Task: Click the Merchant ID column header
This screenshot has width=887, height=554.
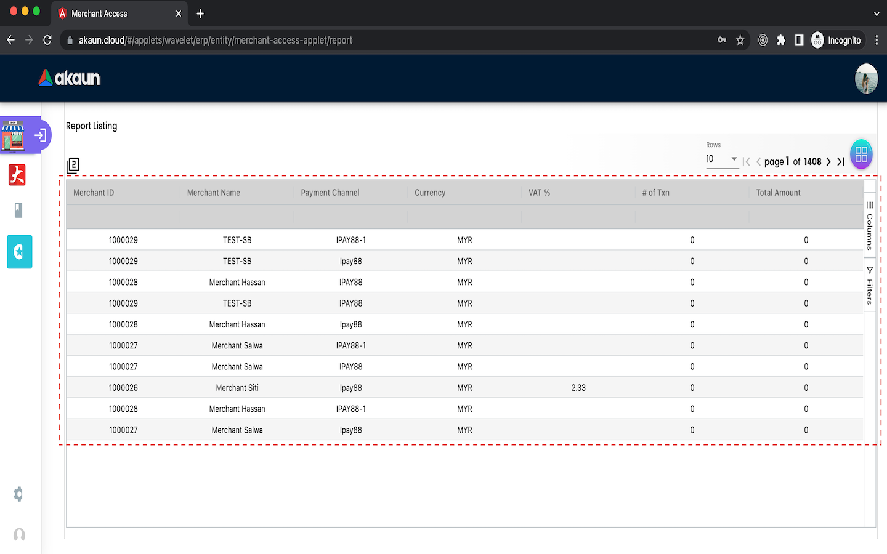Action: [x=94, y=193]
